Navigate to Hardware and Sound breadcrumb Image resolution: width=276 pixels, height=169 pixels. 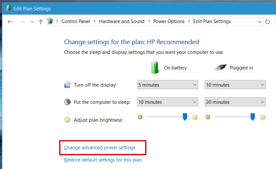click(122, 21)
